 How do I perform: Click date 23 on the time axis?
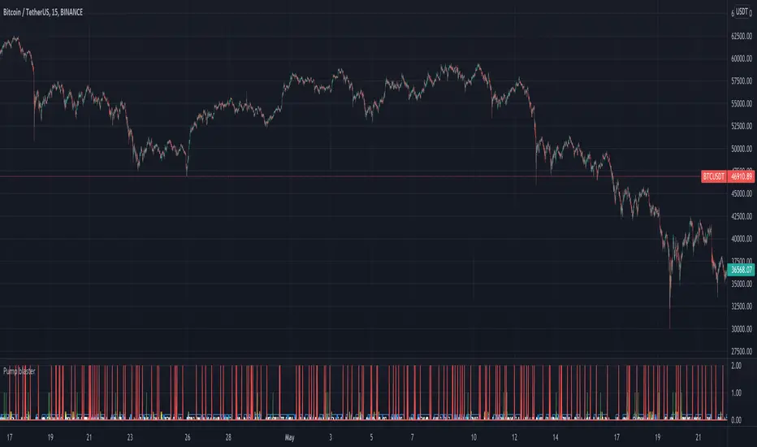coord(129,436)
